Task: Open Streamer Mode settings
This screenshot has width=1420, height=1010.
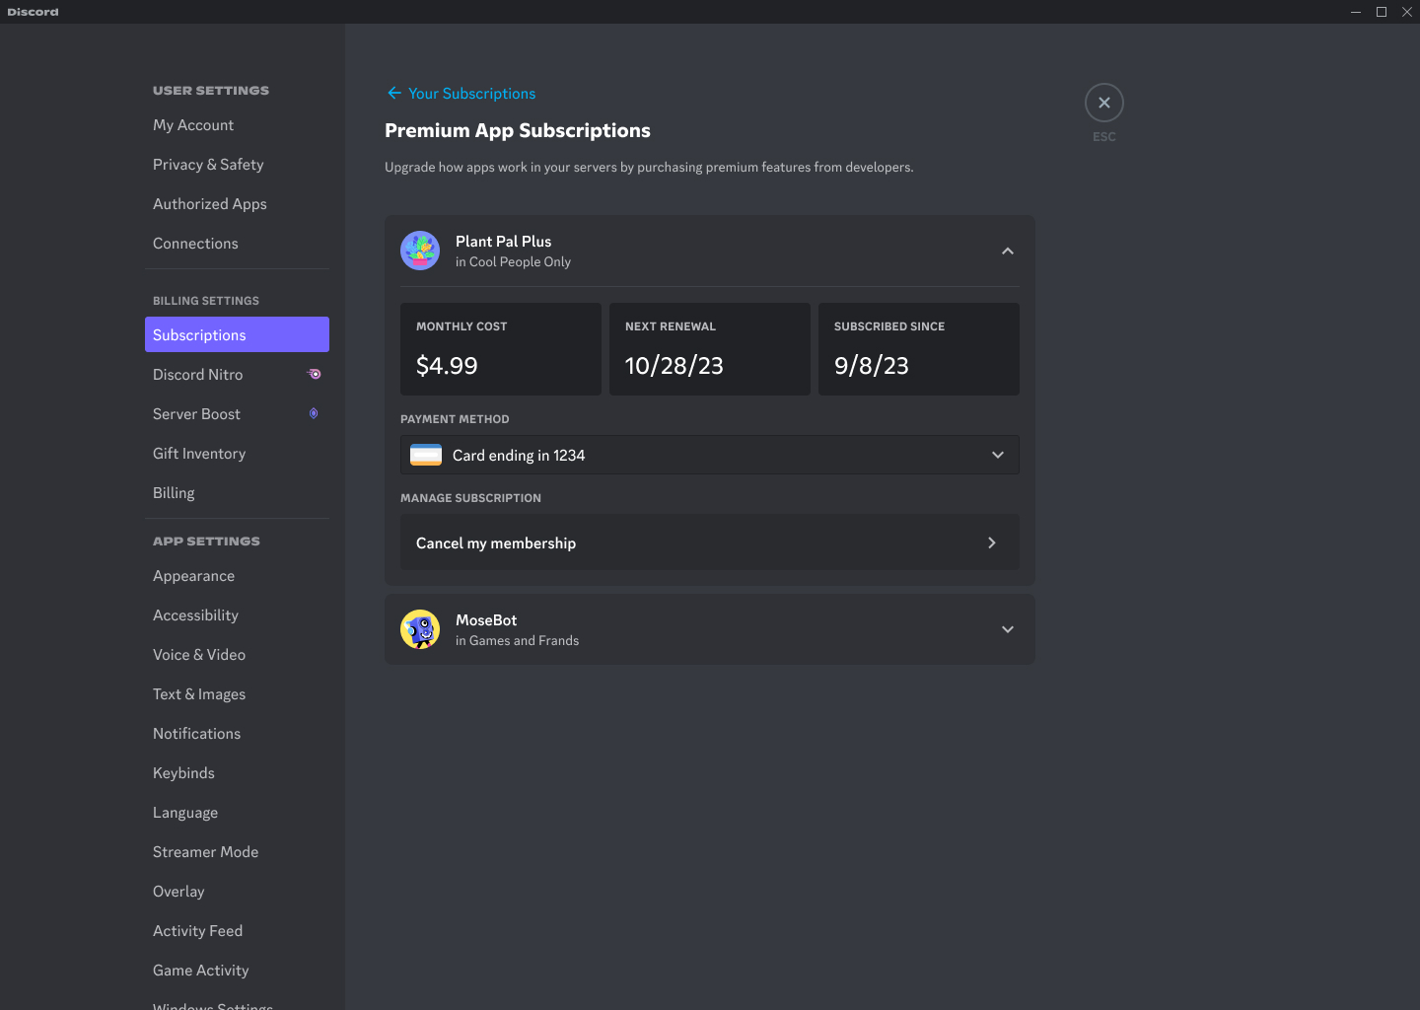Action: (205, 851)
